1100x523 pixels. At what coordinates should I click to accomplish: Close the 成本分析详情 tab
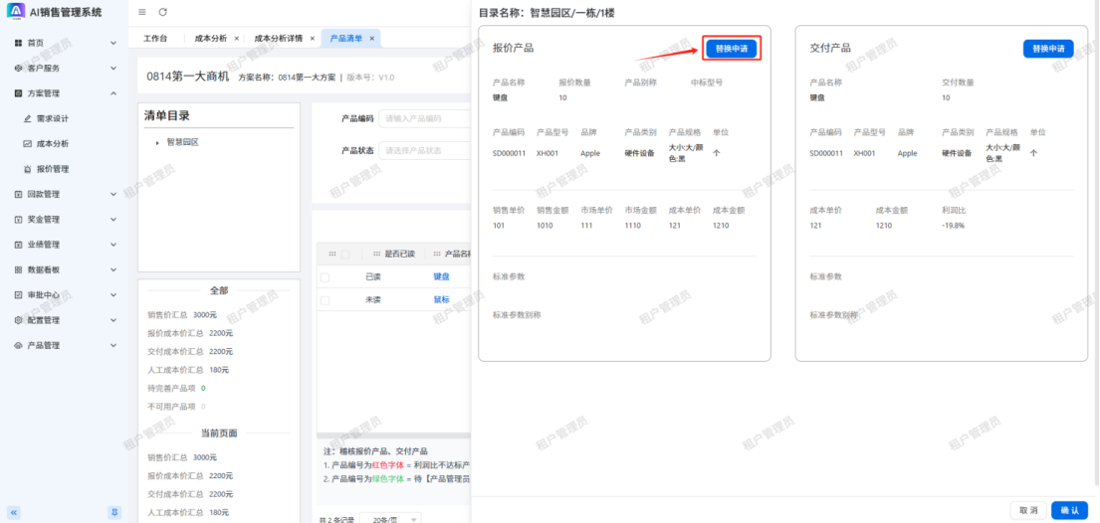coord(310,38)
